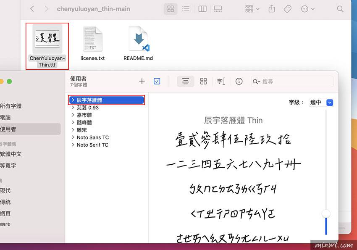357x250 pixels.
Task: Expand the 辰宇落雁體 font family
Action: [73, 100]
